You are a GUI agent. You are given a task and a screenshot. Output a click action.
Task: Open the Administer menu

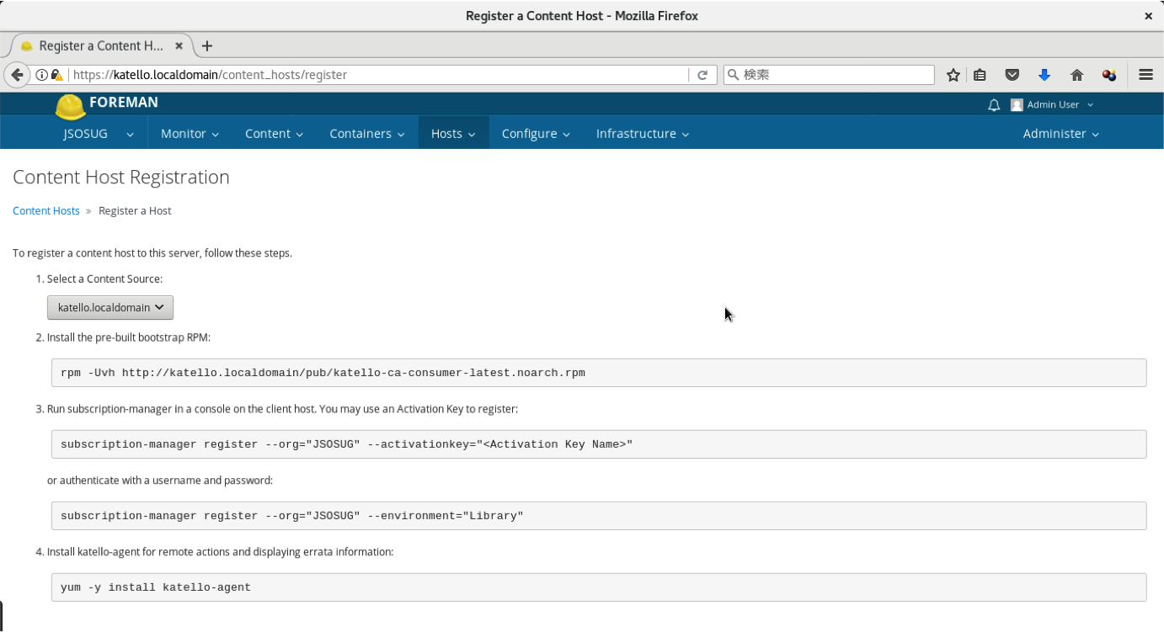[1060, 133]
